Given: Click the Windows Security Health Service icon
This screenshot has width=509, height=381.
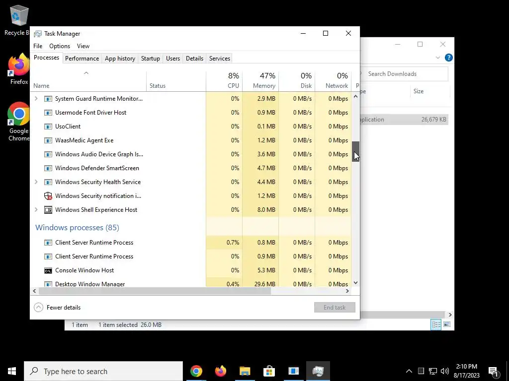Looking at the screenshot, I should point(48,182).
